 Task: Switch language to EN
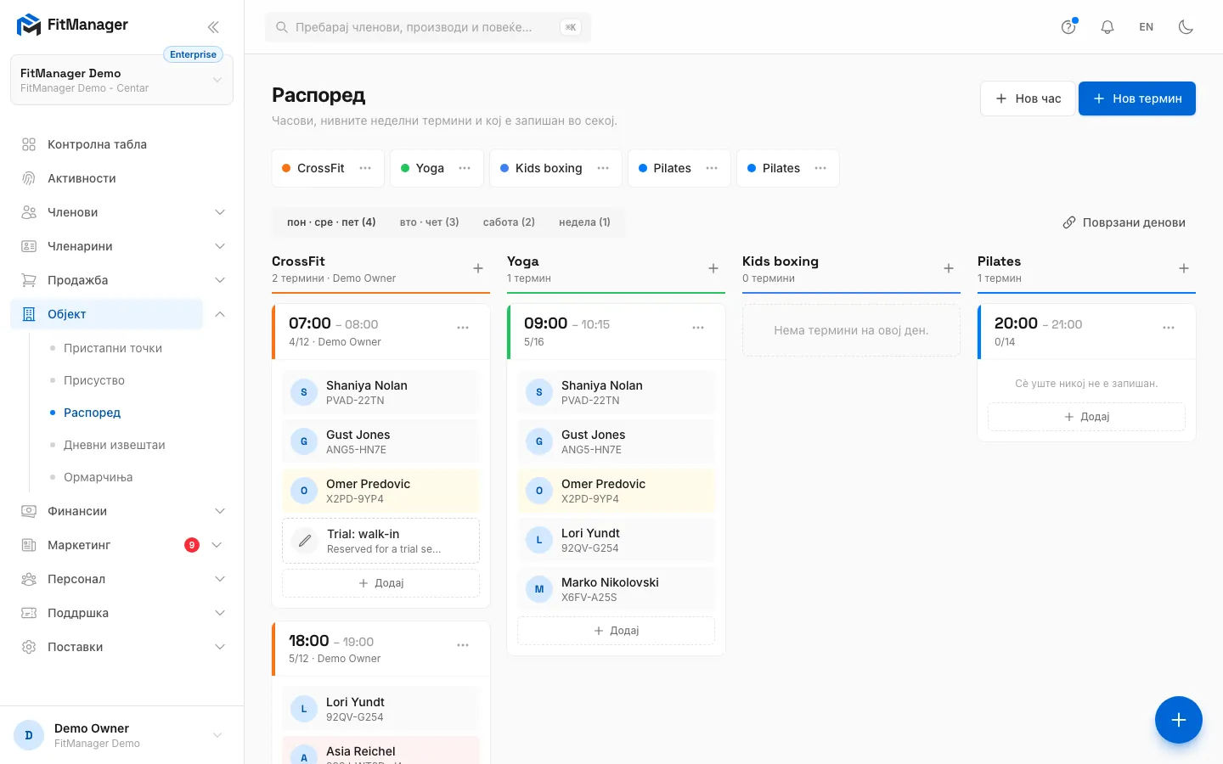pyautogui.click(x=1147, y=27)
